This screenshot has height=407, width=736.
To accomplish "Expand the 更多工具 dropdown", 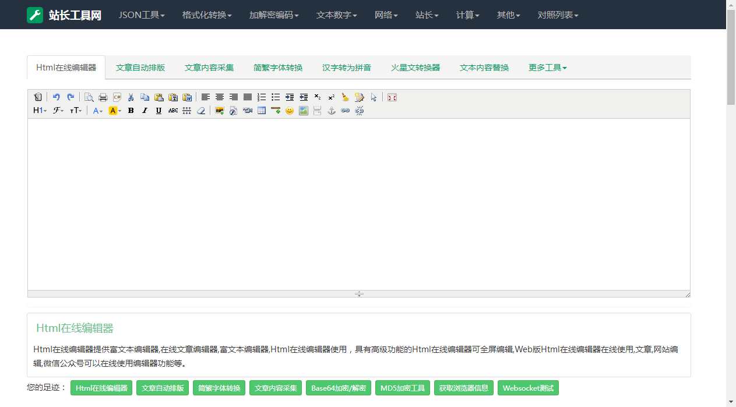I will pos(547,68).
